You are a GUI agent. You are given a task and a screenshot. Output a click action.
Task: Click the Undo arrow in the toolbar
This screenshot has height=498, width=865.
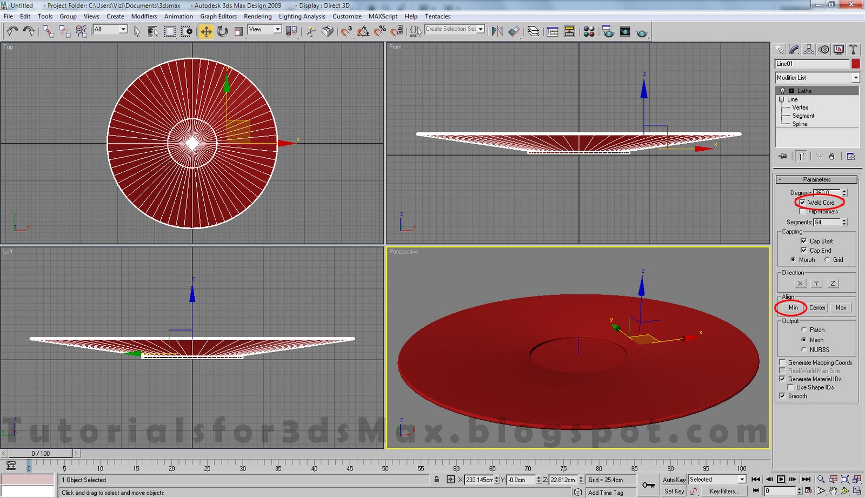[12, 31]
